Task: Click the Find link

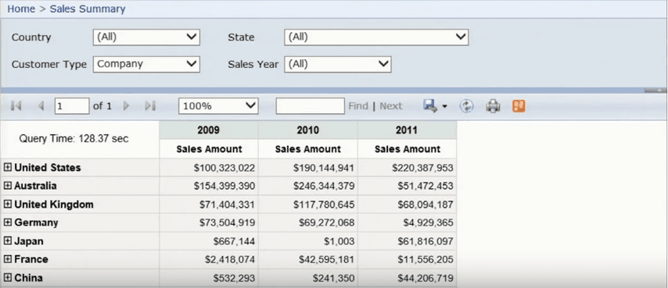Action: click(358, 106)
